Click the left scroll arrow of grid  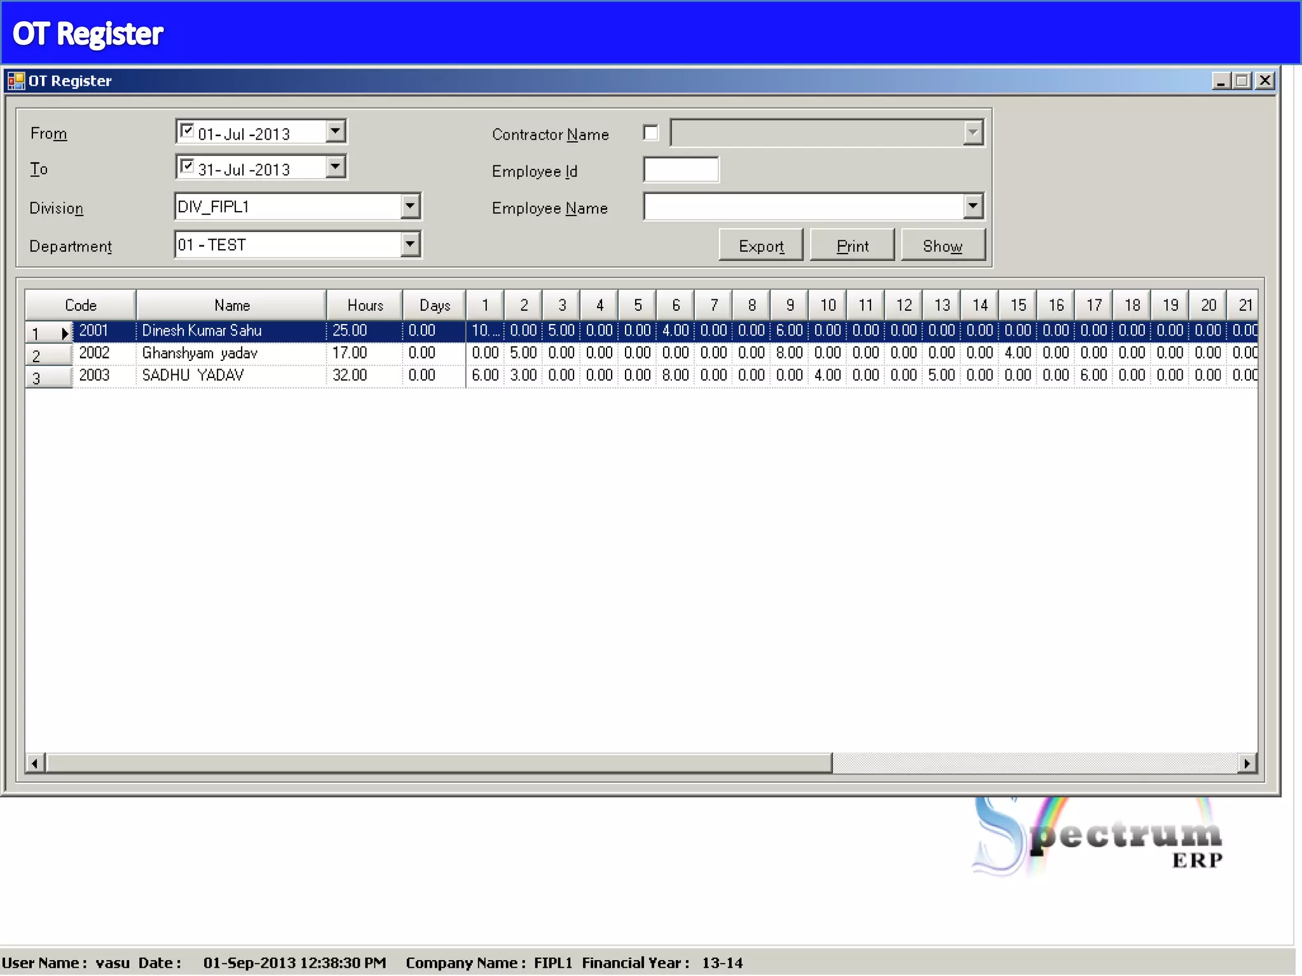point(35,763)
